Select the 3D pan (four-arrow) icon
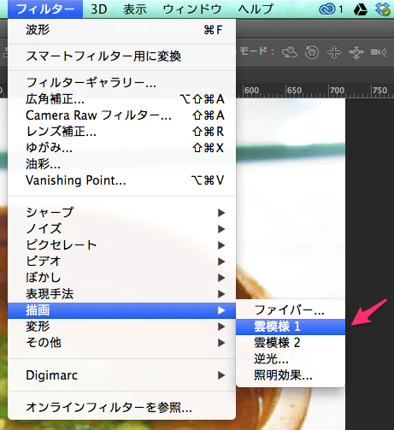This screenshot has height=430, width=394. (334, 52)
